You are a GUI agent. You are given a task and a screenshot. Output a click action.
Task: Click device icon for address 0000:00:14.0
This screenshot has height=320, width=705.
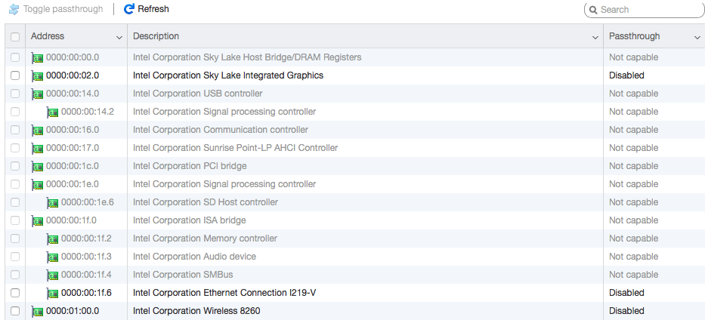coord(38,94)
